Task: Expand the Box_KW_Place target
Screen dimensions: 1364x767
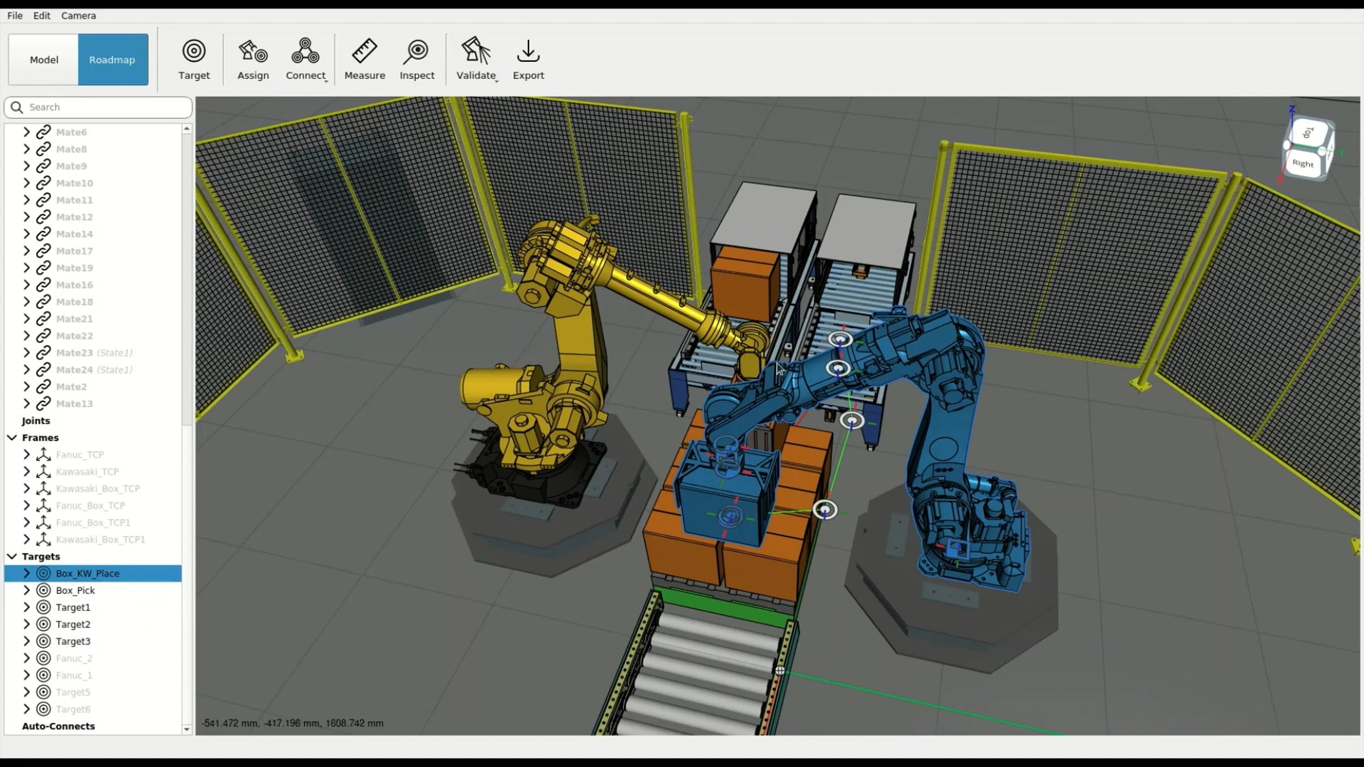Action: (x=26, y=573)
